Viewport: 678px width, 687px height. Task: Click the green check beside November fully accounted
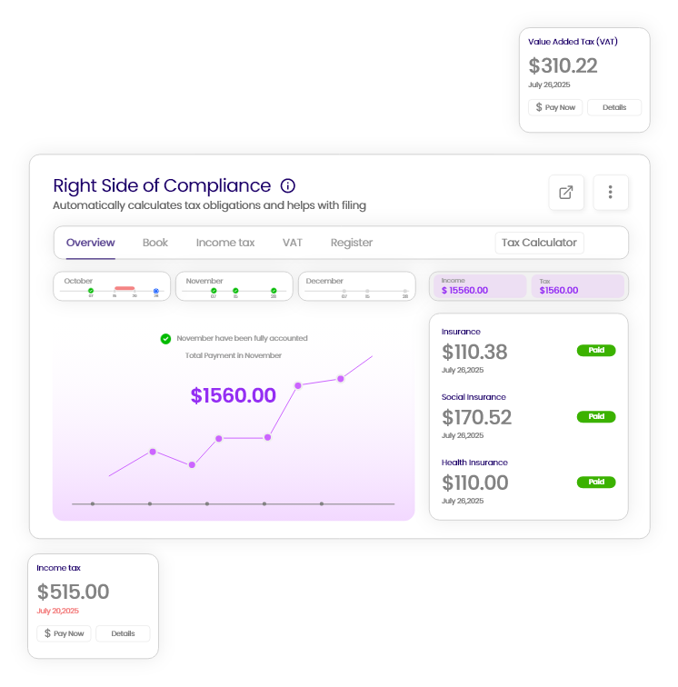coord(165,339)
